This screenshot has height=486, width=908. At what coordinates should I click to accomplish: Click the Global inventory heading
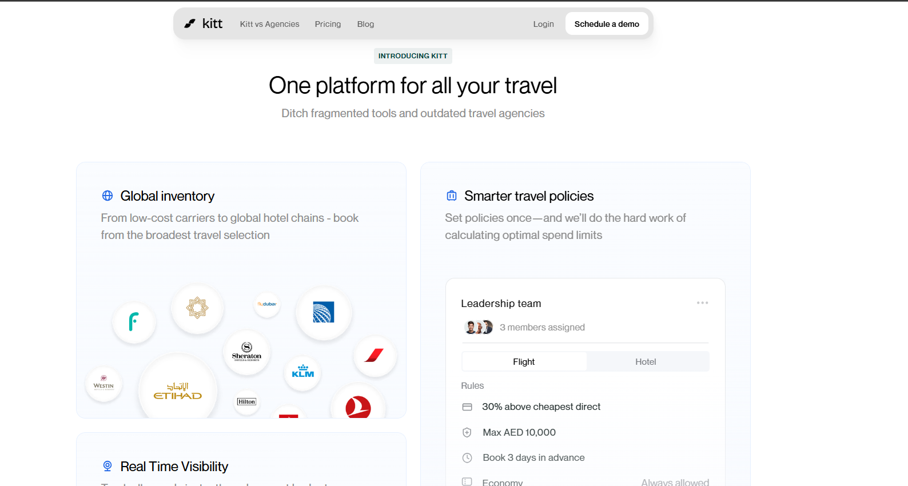(168, 196)
